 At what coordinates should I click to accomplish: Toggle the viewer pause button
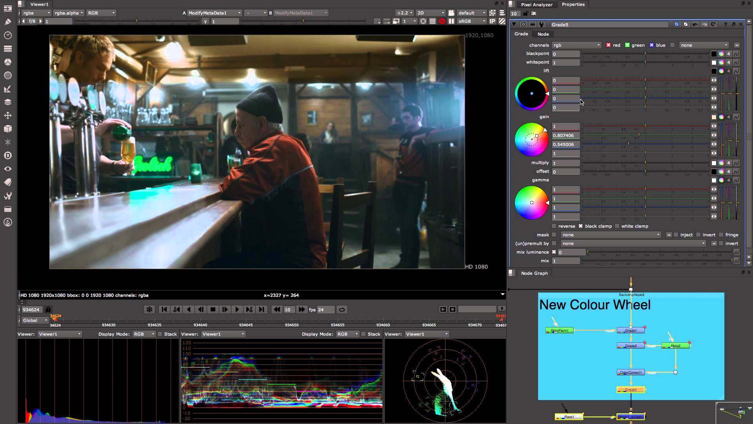click(x=451, y=21)
